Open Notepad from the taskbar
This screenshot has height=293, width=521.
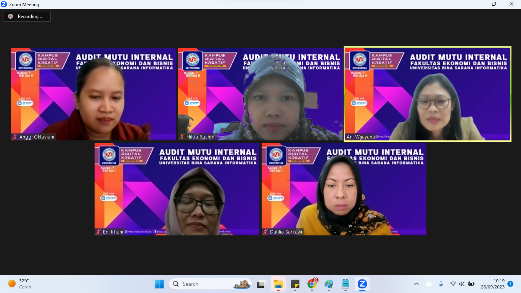[x=346, y=284]
